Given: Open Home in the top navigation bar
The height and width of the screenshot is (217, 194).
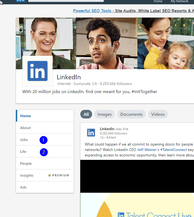Looking at the screenshot, I should click(x=158, y=1).
